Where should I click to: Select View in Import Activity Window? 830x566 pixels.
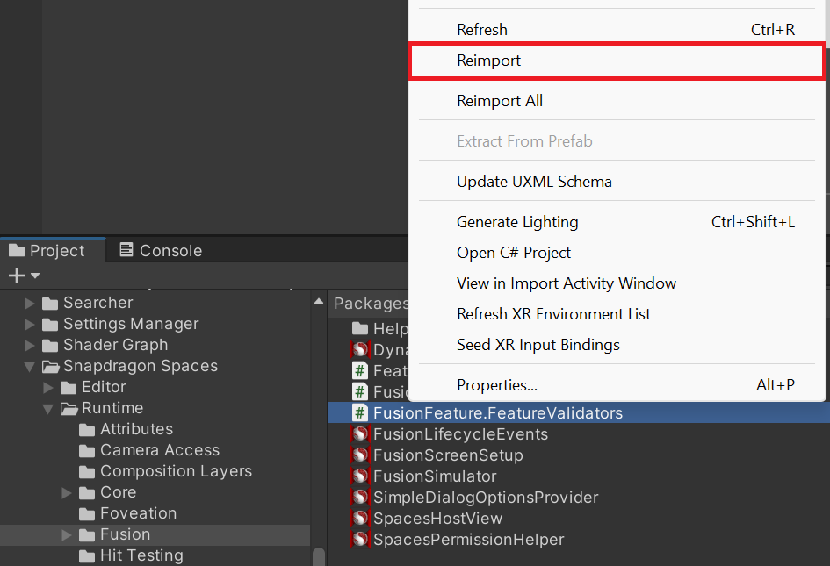pyautogui.click(x=617, y=283)
